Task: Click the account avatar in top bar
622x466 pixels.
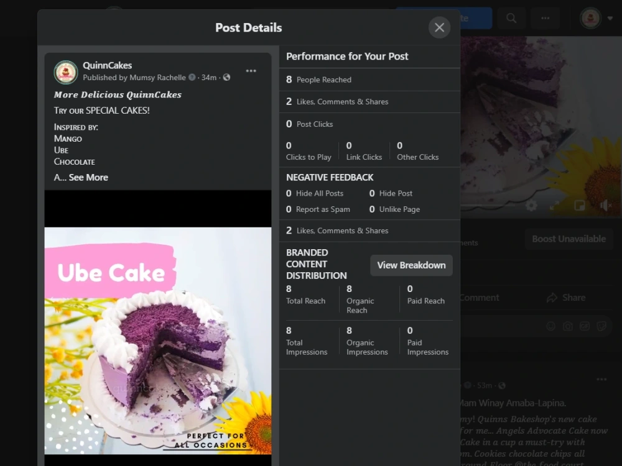Action: pyautogui.click(x=590, y=18)
